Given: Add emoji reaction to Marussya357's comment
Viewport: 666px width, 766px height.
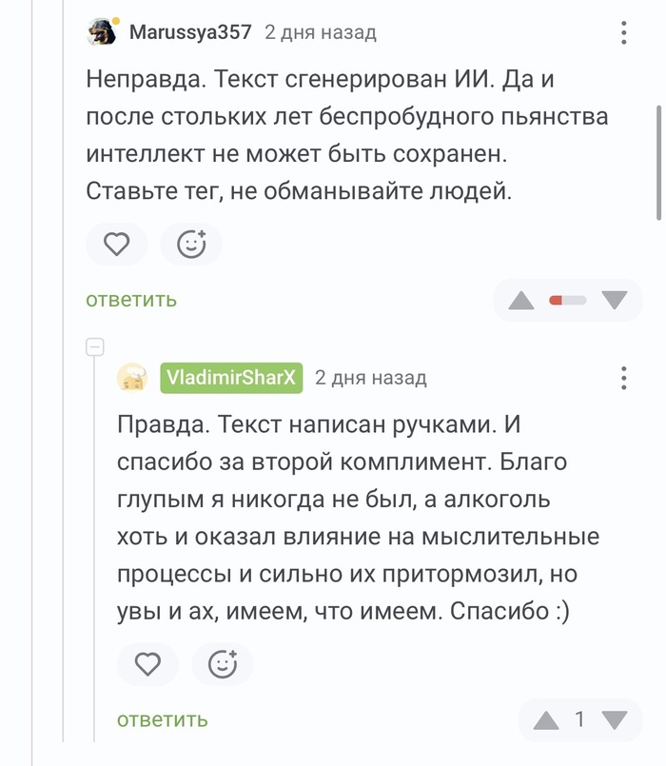Looking at the screenshot, I should pyautogui.click(x=191, y=245).
